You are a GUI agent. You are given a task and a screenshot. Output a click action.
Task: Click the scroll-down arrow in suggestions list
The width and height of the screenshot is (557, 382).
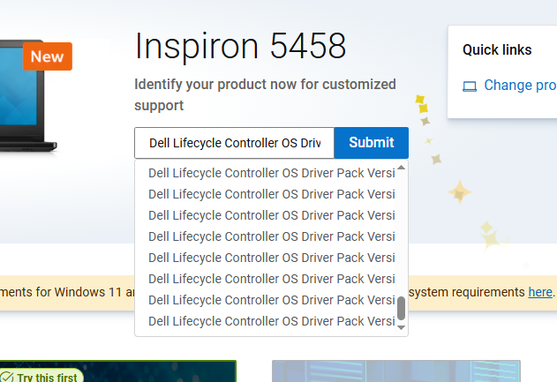(x=401, y=327)
